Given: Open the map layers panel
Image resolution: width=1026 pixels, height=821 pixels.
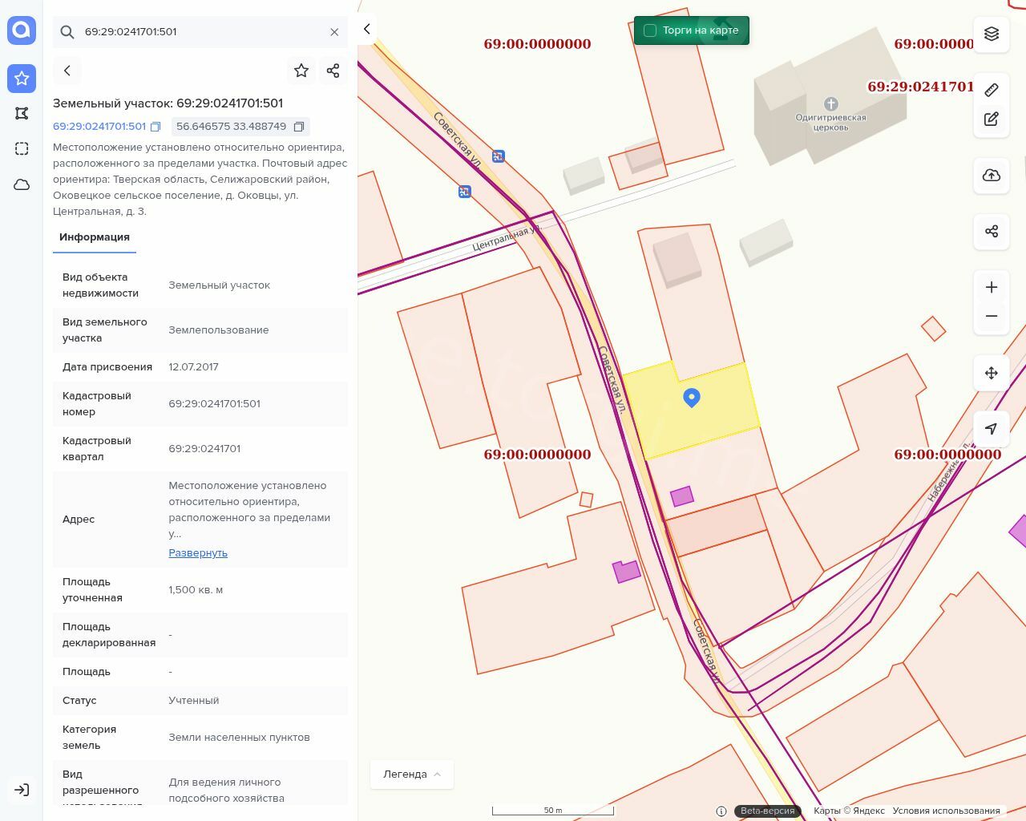Looking at the screenshot, I should click(992, 34).
